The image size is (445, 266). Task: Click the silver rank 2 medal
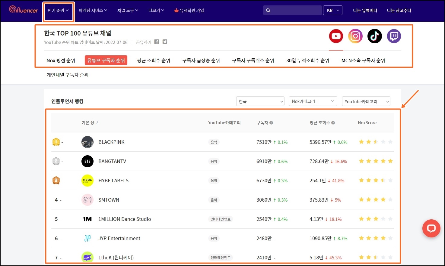click(x=56, y=161)
